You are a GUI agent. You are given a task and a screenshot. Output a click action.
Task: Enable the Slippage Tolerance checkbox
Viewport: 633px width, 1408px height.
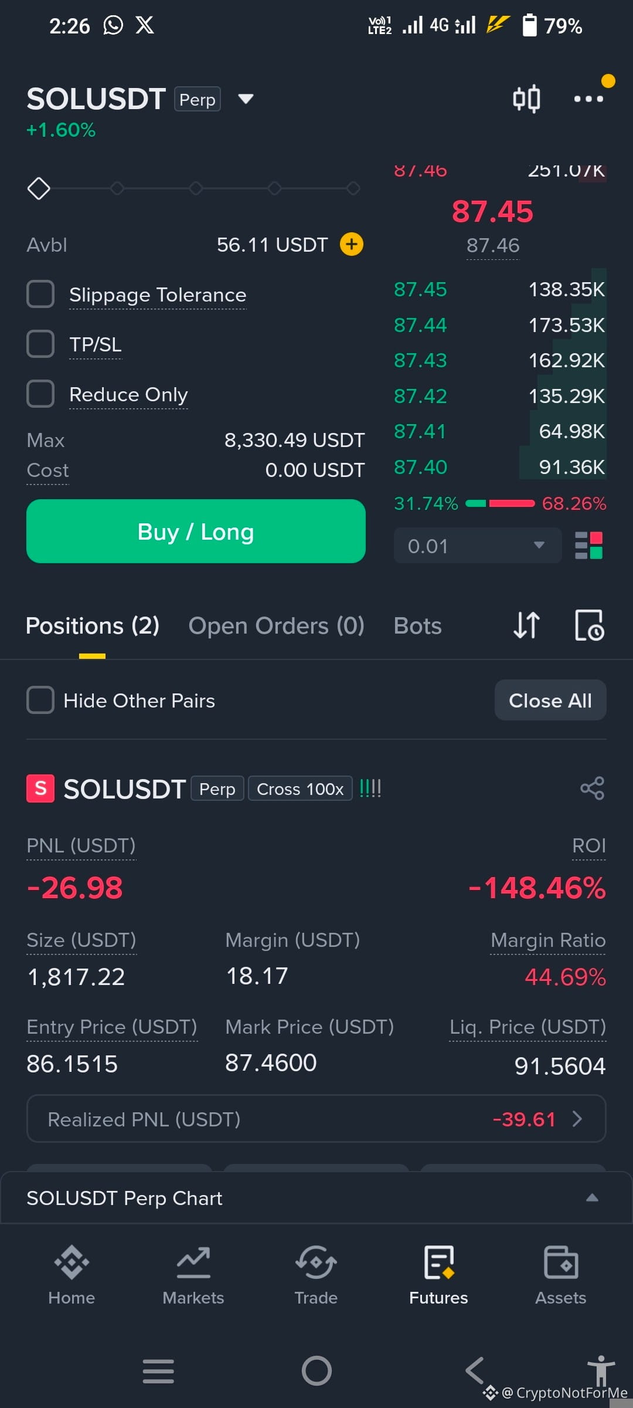[40, 294]
